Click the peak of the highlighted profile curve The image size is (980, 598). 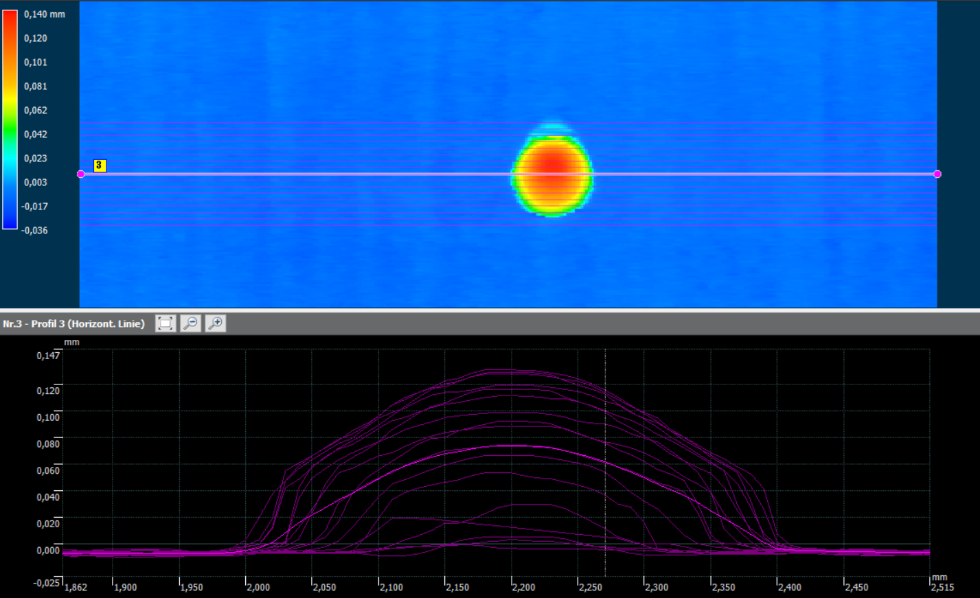point(512,446)
